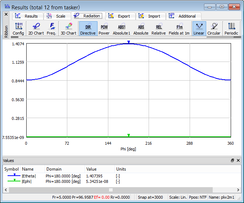The width and height of the screenshot is (244, 203).
Task: Select the |Ephi| row name
Action: (27, 181)
